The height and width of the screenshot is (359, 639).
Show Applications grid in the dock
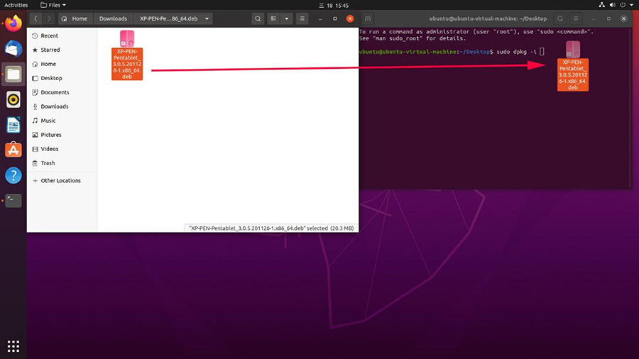coord(13,346)
